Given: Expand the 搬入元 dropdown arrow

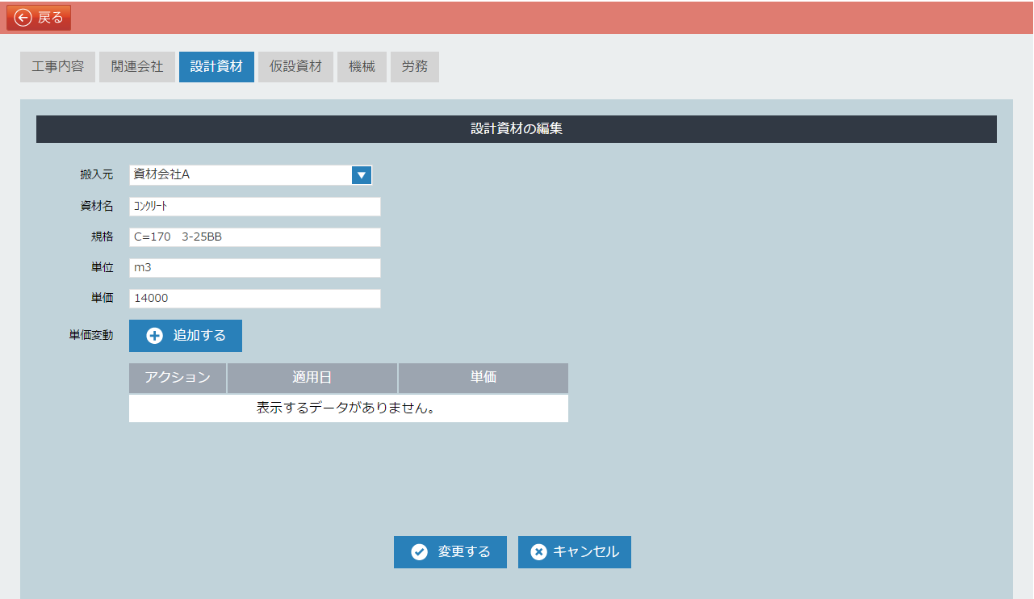Looking at the screenshot, I should [362, 174].
